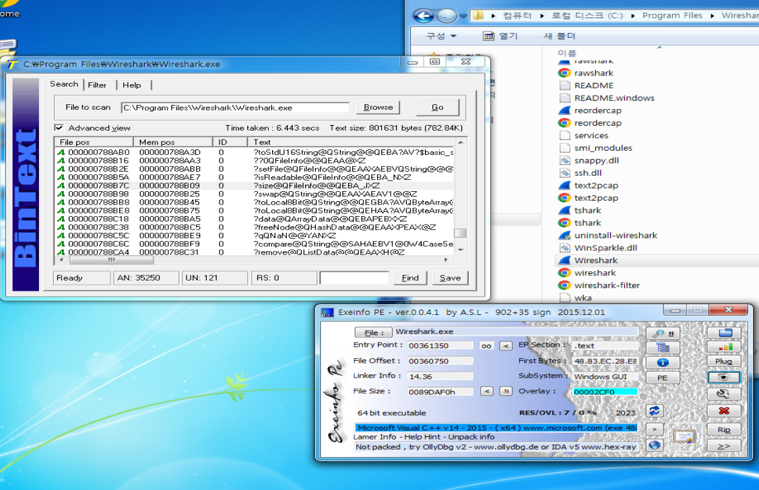Click the certificate icon in Exeinfo PE

[x=684, y=437]
